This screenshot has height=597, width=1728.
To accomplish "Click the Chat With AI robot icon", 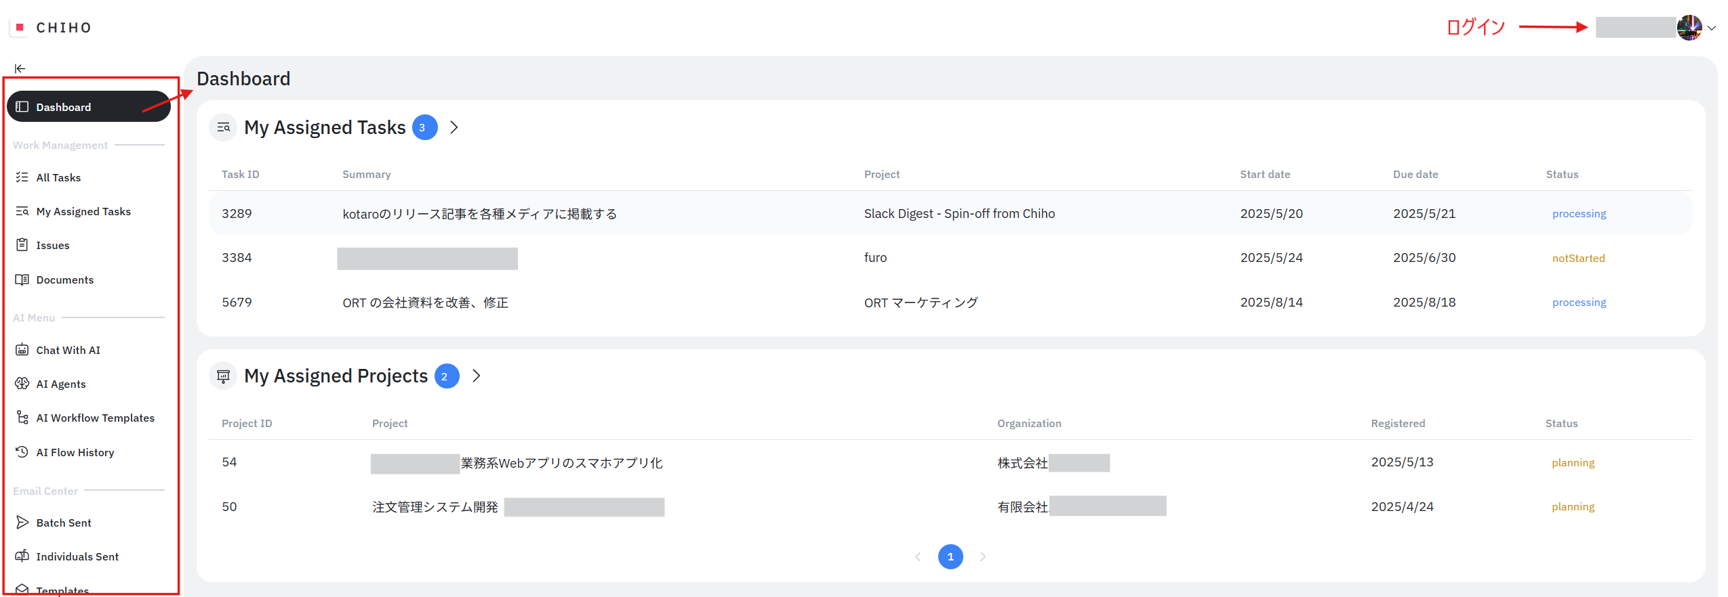I will click(x=22, y=350).
